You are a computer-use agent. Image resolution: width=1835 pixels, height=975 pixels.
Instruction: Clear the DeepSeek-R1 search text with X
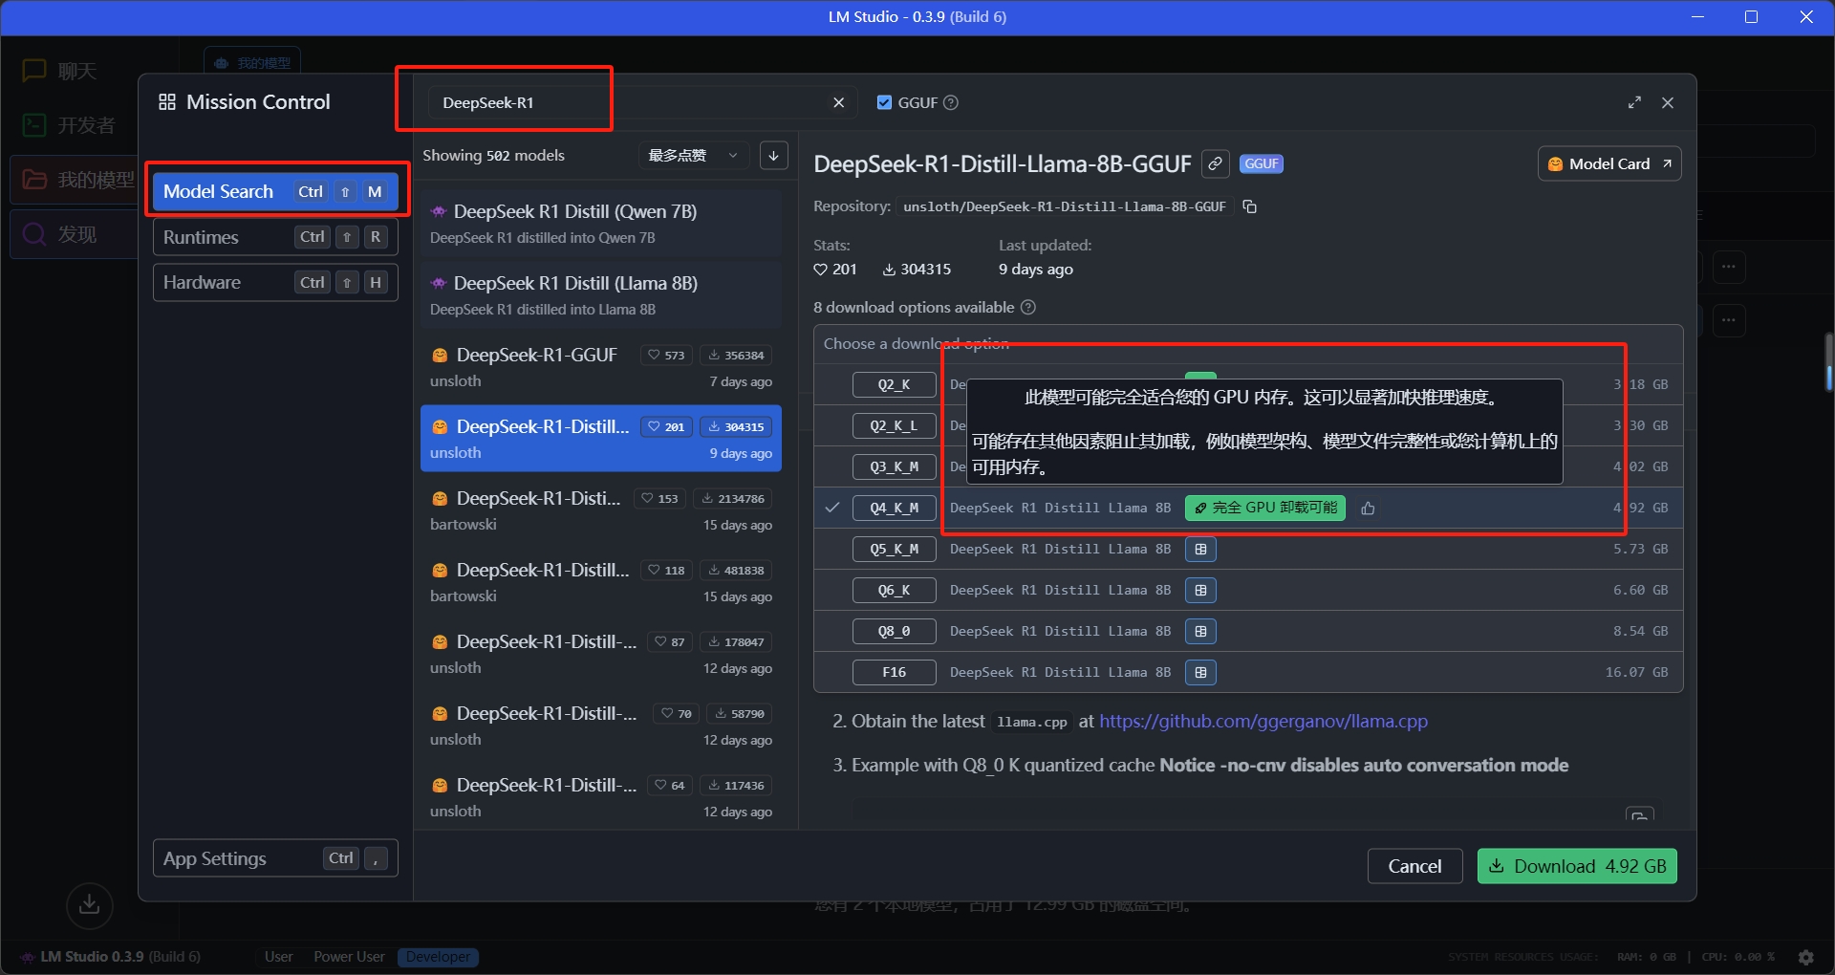pos(838,102)
